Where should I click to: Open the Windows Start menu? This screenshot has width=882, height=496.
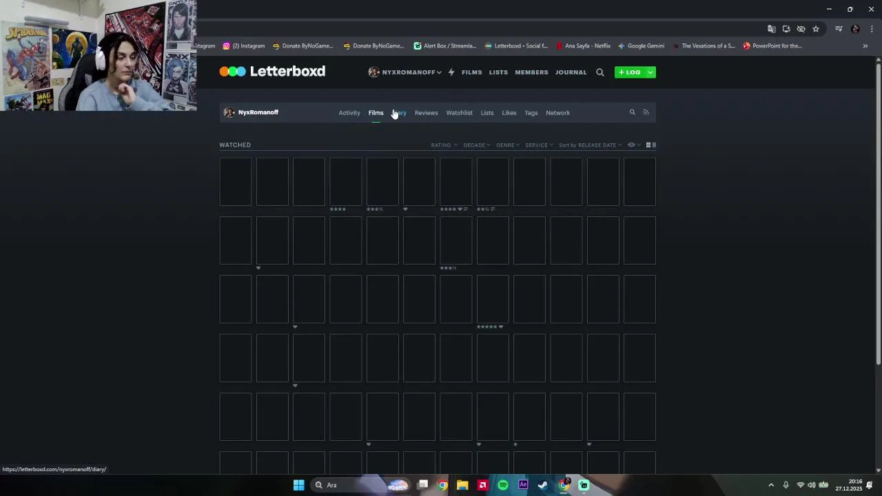pyautogui.click(x=298, y=485)
